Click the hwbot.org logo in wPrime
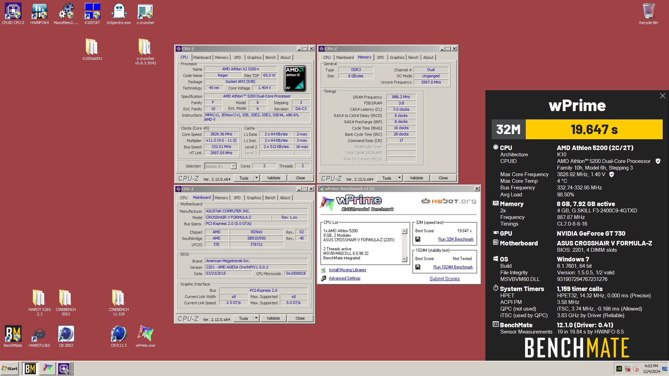 point(448,201)
